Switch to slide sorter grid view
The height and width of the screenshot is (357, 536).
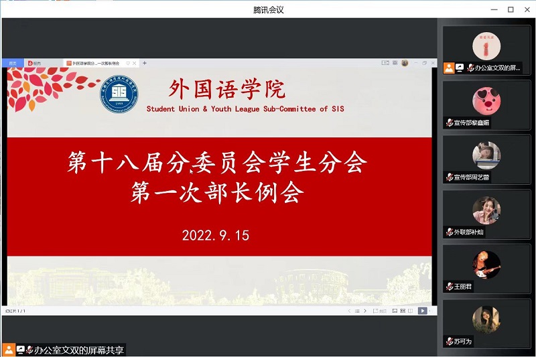pos(402,311)
